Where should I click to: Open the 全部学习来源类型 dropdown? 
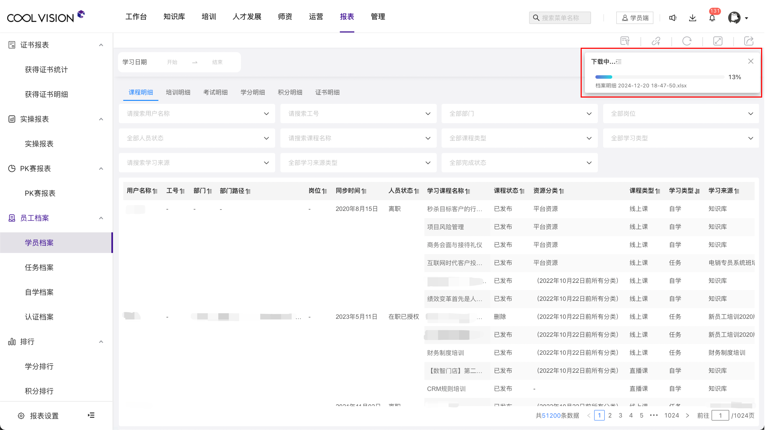[358, 163]
